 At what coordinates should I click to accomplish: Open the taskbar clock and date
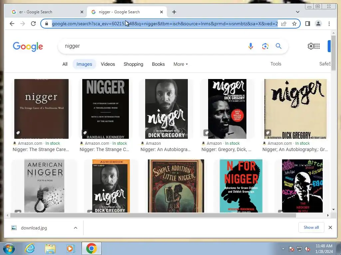pos(324,249)
